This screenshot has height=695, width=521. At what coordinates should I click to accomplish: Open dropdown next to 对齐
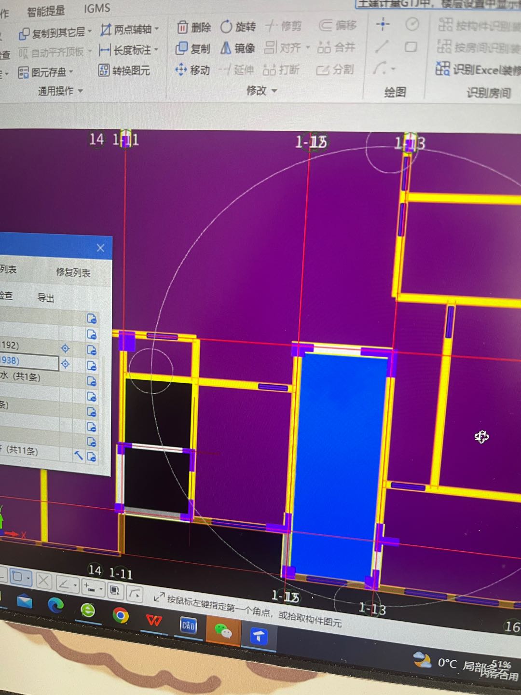pyautogui.click(x=308, y=47)
